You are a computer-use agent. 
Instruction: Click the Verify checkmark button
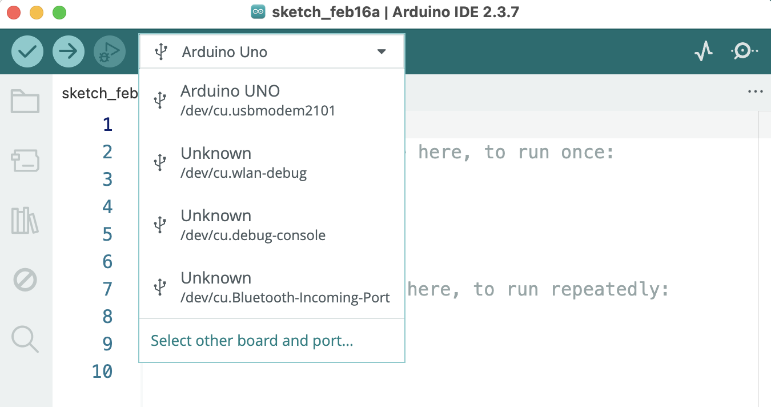[x=27, y=52]
